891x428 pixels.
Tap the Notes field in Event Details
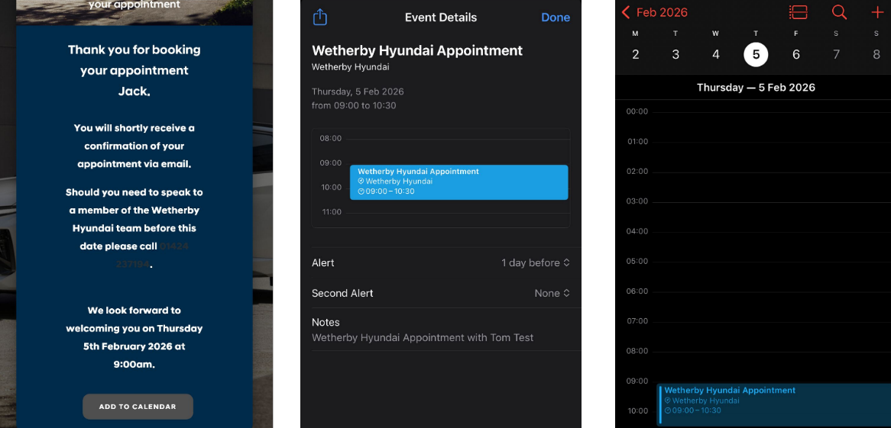point(440,330)
